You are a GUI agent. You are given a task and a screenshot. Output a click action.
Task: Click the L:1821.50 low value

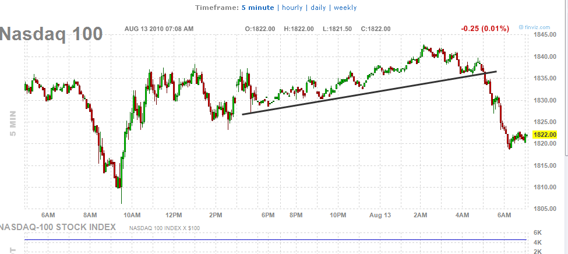pos(338,29)
